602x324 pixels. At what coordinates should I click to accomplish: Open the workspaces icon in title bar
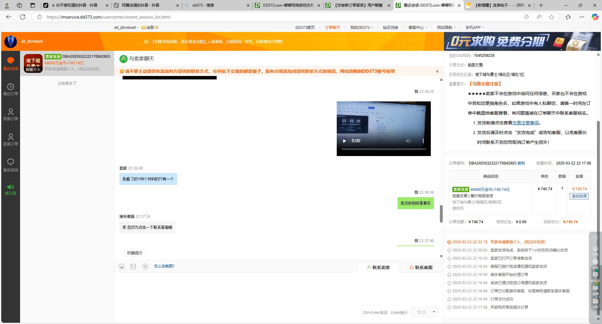pyautogui.click(x=19, y=5)
